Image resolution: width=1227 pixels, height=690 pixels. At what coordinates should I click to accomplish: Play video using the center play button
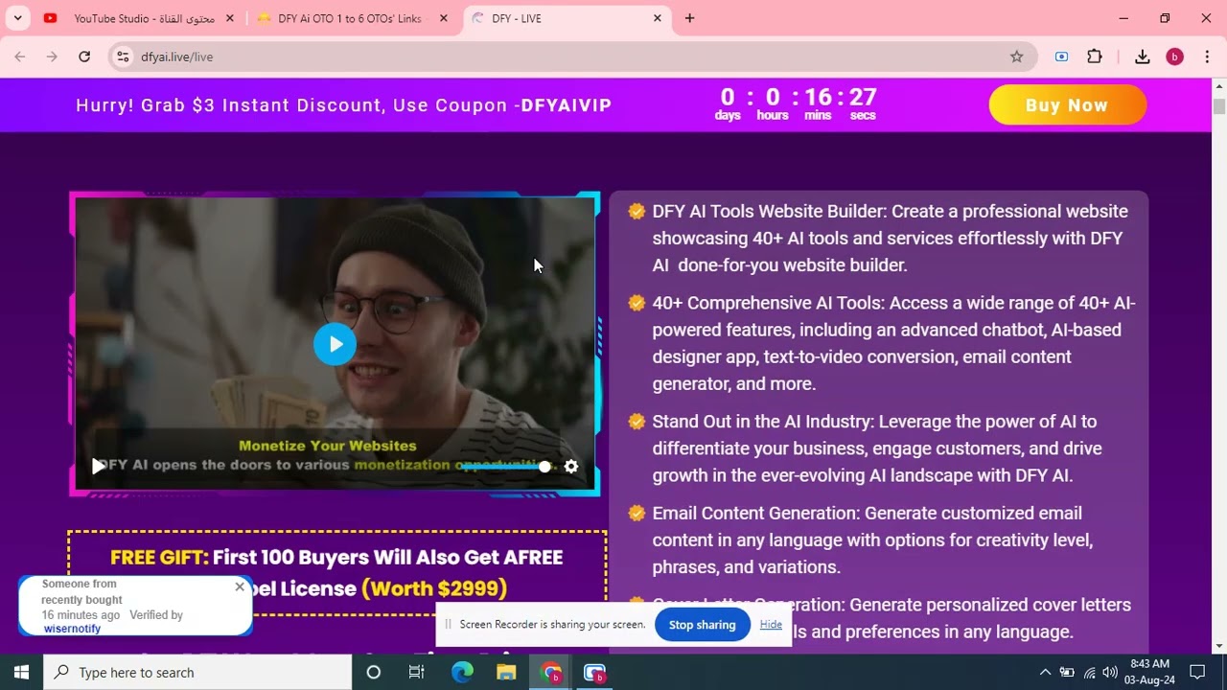click(x=335, y=345)
